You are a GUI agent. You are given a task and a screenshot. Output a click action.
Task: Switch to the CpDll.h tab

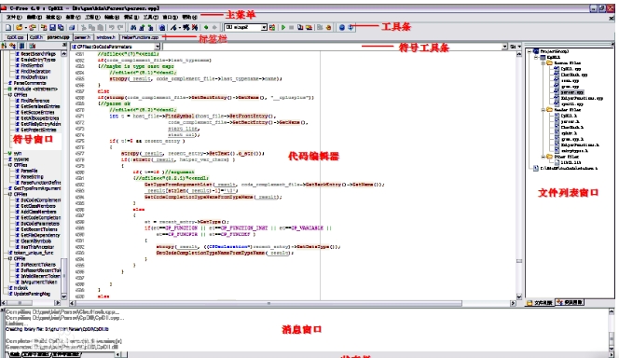pyautogui.click(x=36, y=37)
